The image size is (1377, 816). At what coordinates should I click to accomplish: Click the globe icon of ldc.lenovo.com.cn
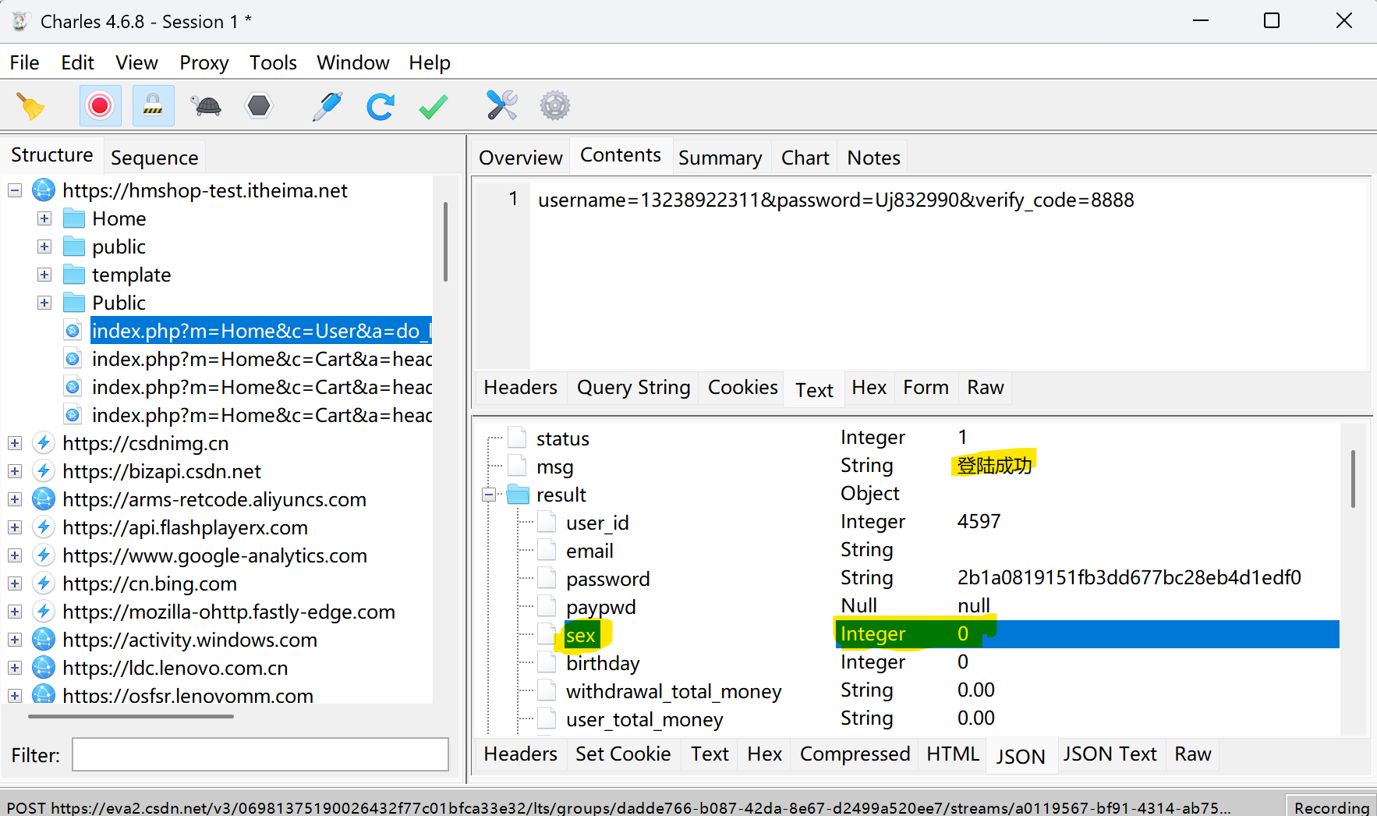(x=44, y=668)
